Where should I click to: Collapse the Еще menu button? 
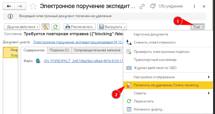pyautogui.click(x=198, y=27)
